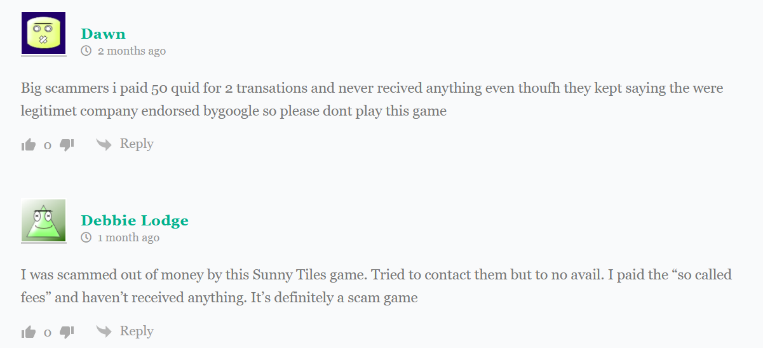The height and width of the screenshot is (348, 763).
Task: Click clock icon beside '1 month ago'
Action: click(86, 238)
